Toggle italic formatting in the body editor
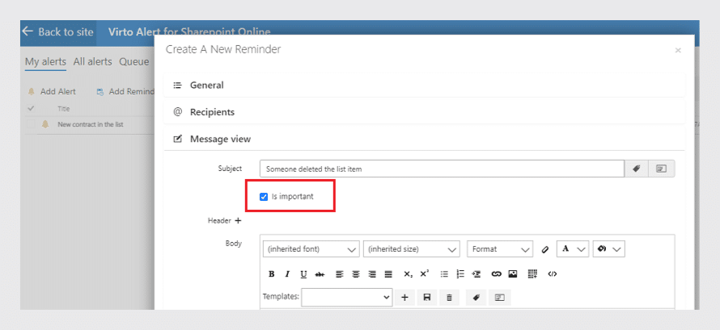The height and width of the screenshot is (330, 720). pos(287,274)
